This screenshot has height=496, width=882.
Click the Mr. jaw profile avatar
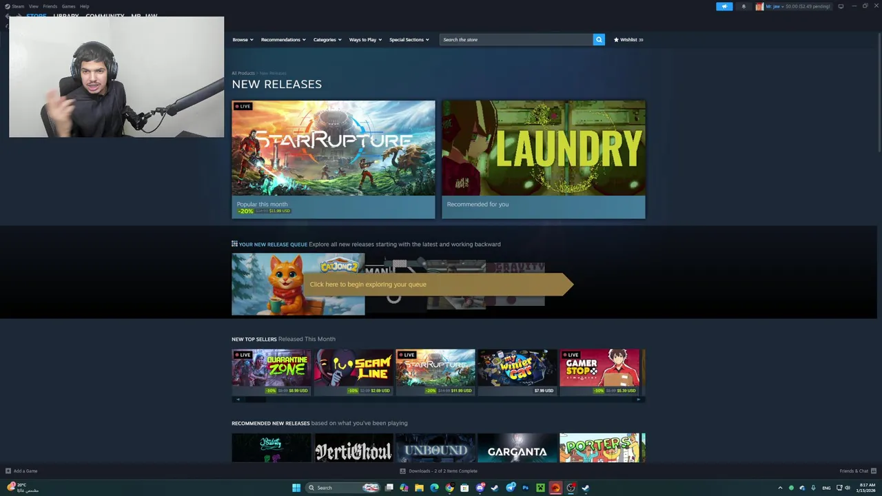[759, 6]
